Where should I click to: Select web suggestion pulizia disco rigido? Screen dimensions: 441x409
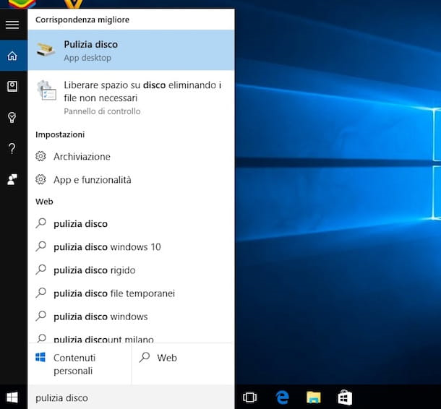[x=94, y=270]
